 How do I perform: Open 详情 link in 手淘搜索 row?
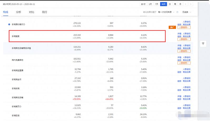click(x=179, y=34)
